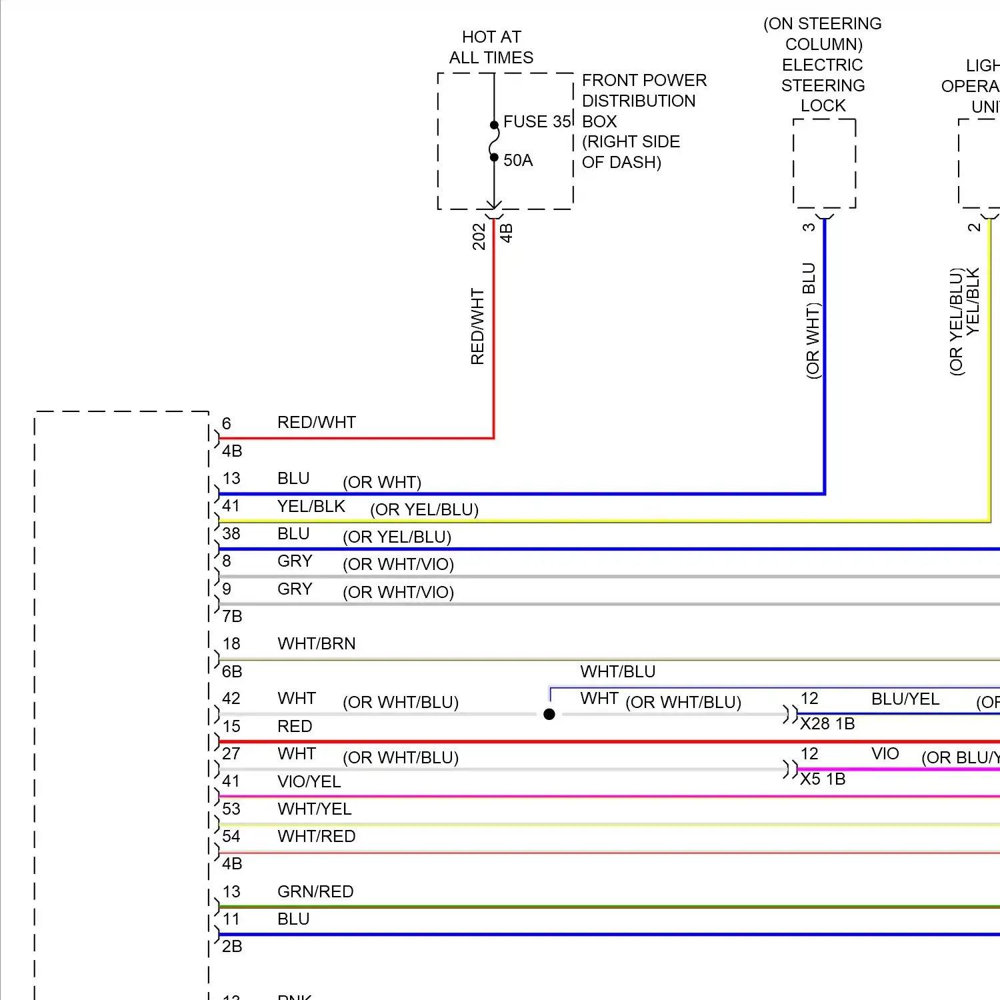The height and width of the screenshot is (1000, 1000).
Task: Select pin number '6' on module
Action: click(x=227, y=423)
